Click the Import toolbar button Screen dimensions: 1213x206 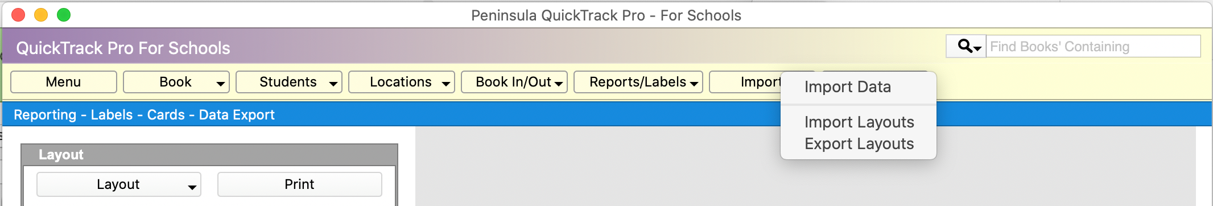pos(746,82)
